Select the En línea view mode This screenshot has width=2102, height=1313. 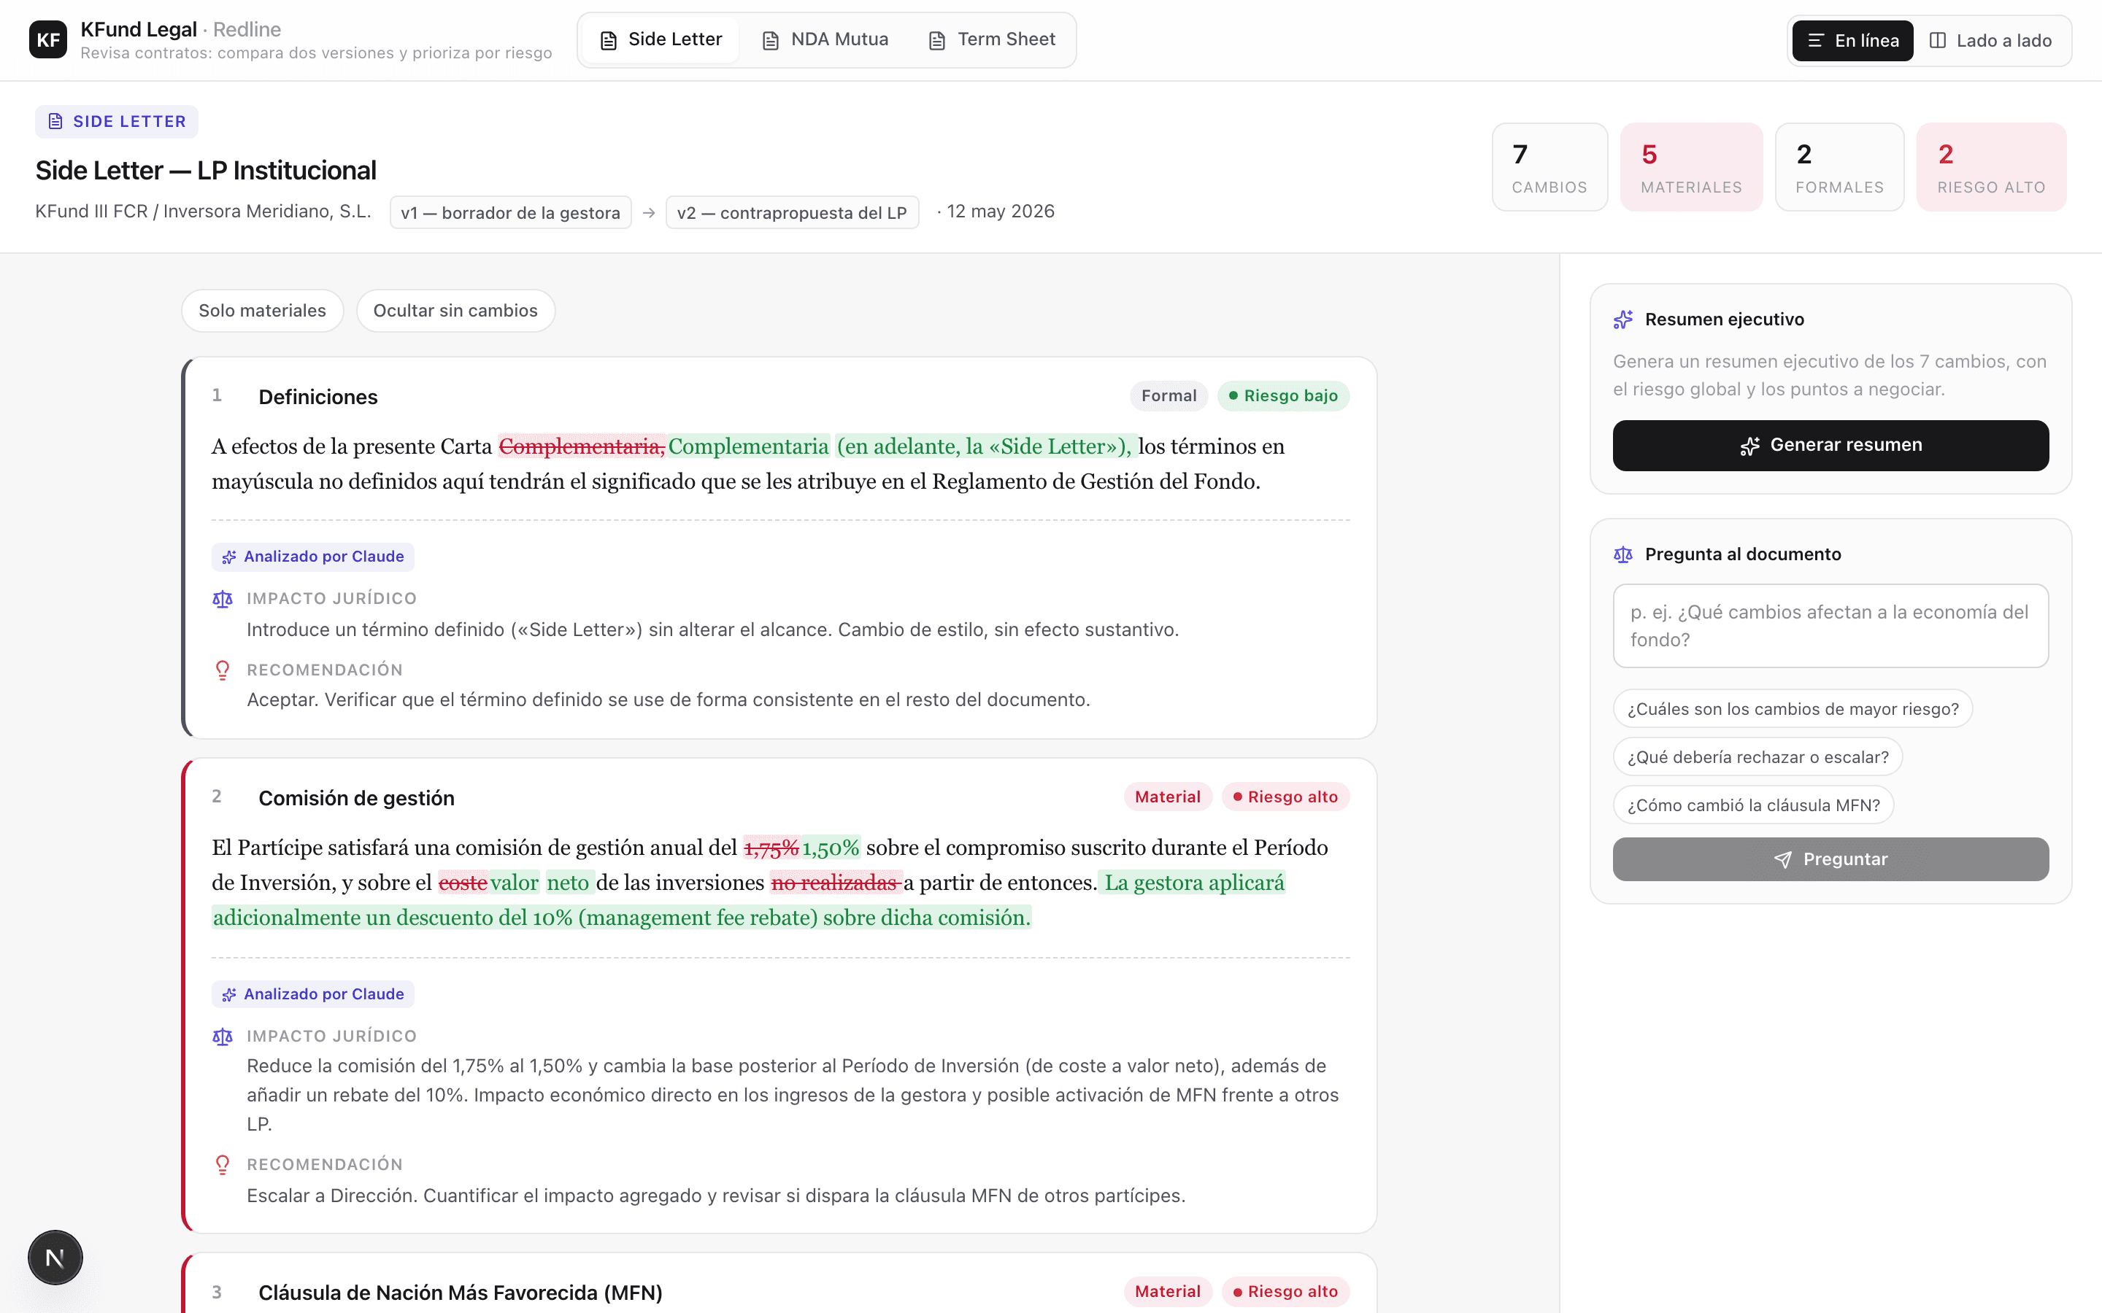[x=1852, y=41]
